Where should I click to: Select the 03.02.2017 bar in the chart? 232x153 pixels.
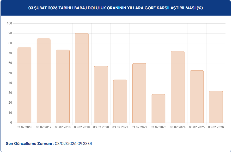tap(44, 81)
